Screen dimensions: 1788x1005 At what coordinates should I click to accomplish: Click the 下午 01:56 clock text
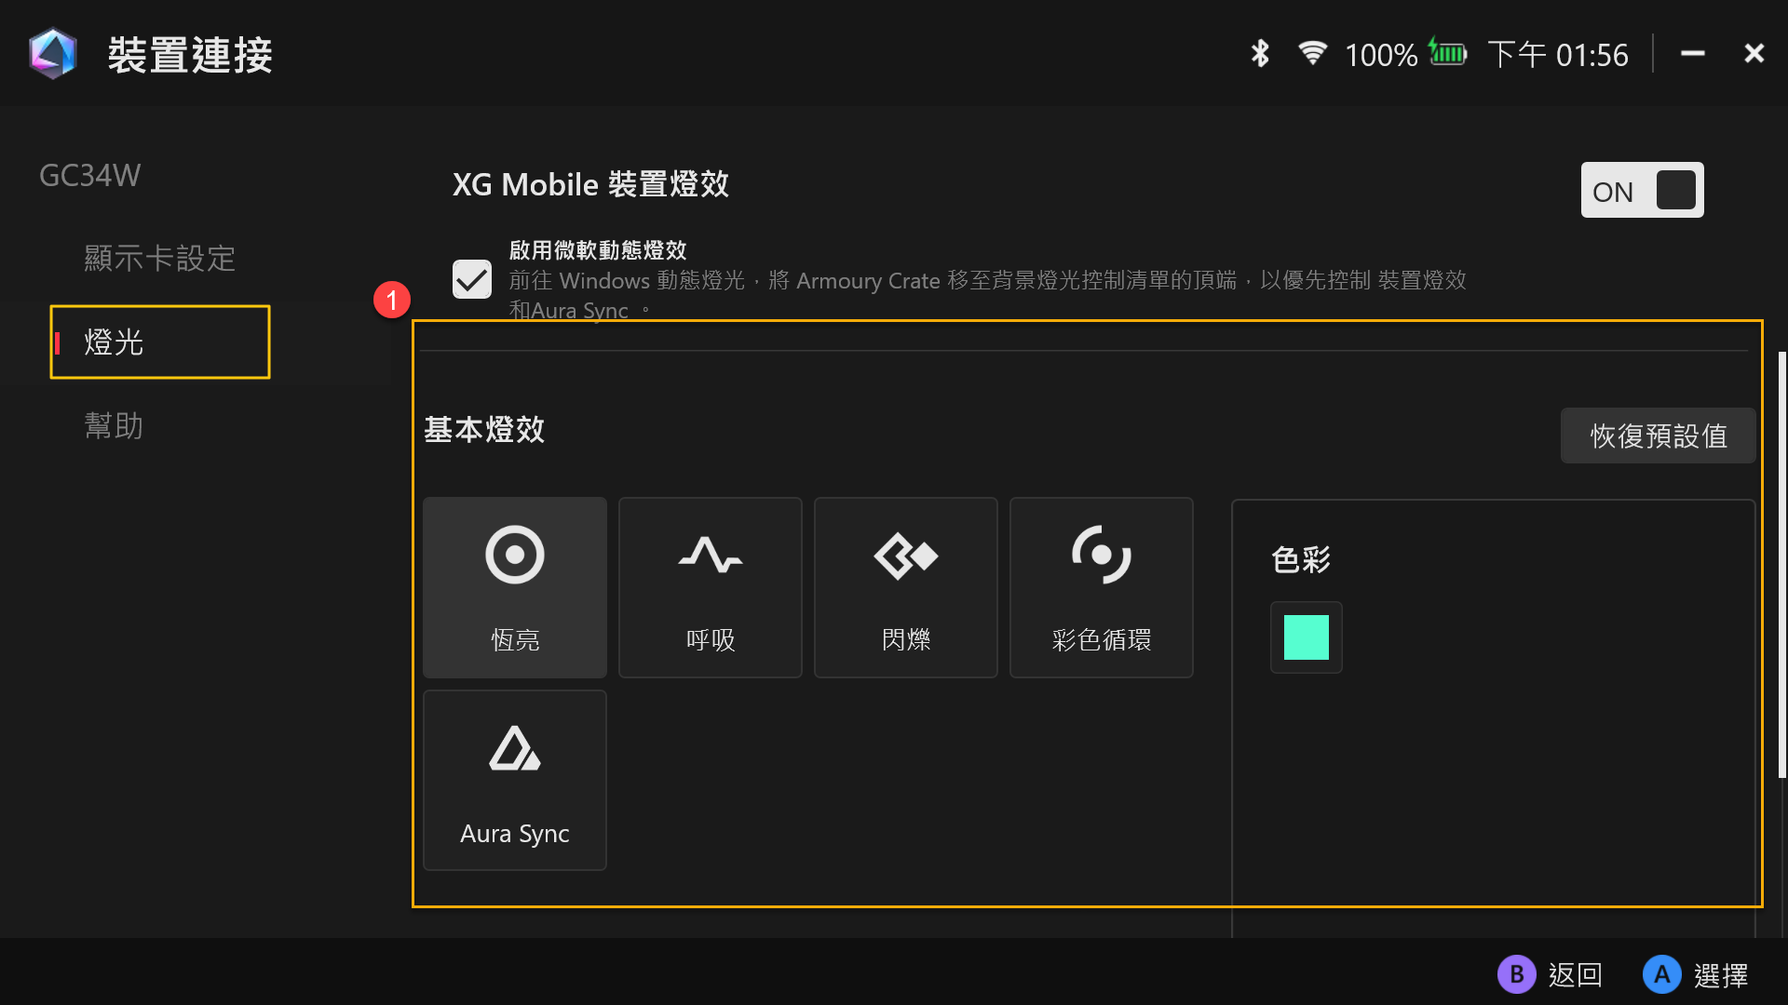click(1558, 55)
